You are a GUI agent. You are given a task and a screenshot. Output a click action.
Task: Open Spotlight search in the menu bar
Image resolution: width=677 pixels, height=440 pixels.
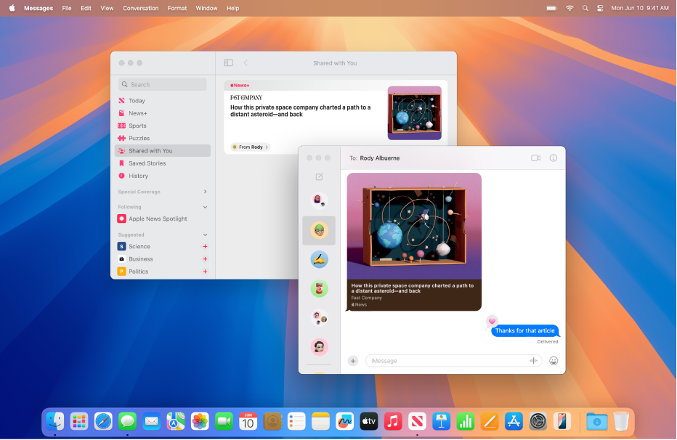click(585, 8)
